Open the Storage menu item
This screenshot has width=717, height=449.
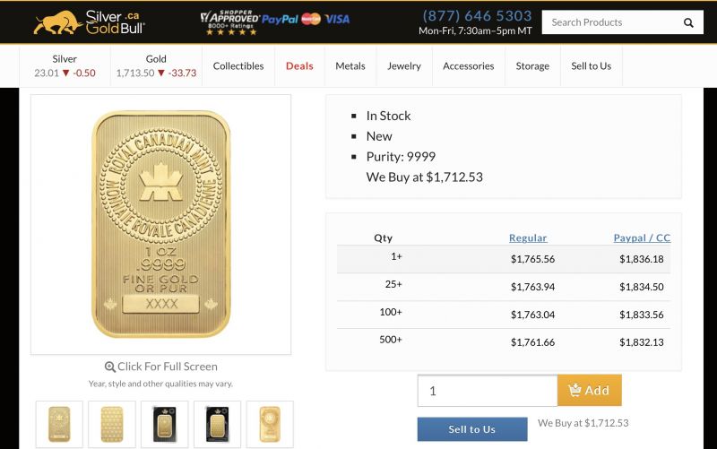click(x=532, y=65)
